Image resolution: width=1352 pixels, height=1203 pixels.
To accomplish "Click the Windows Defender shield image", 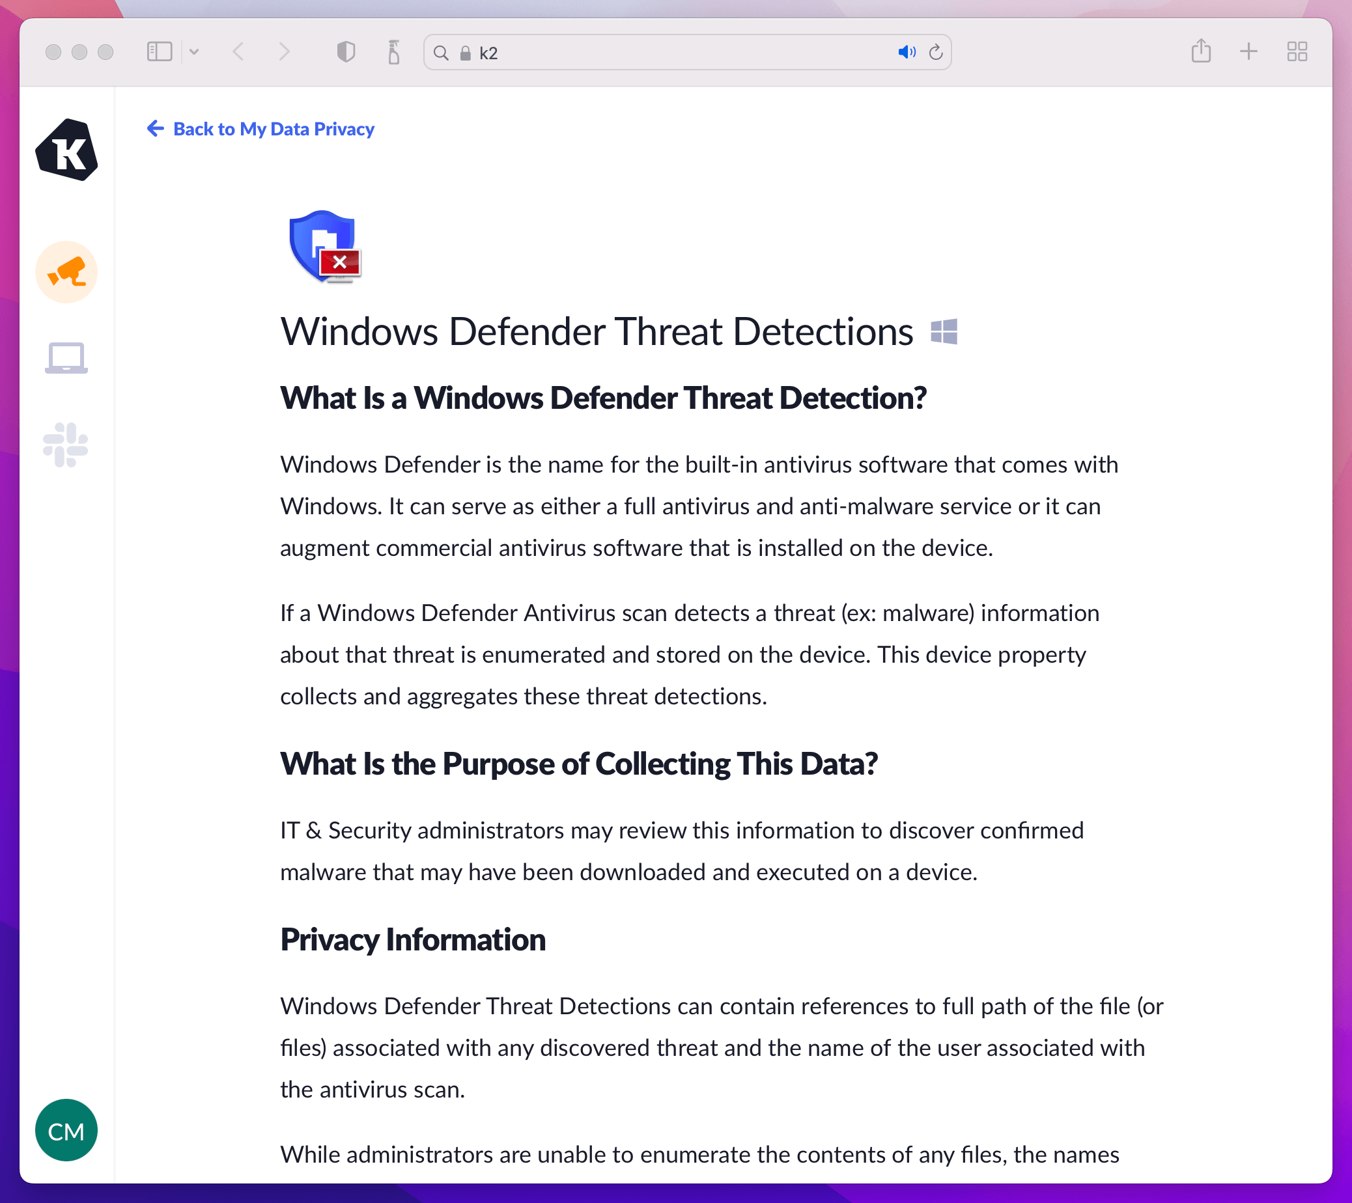I will pos(325,247).
